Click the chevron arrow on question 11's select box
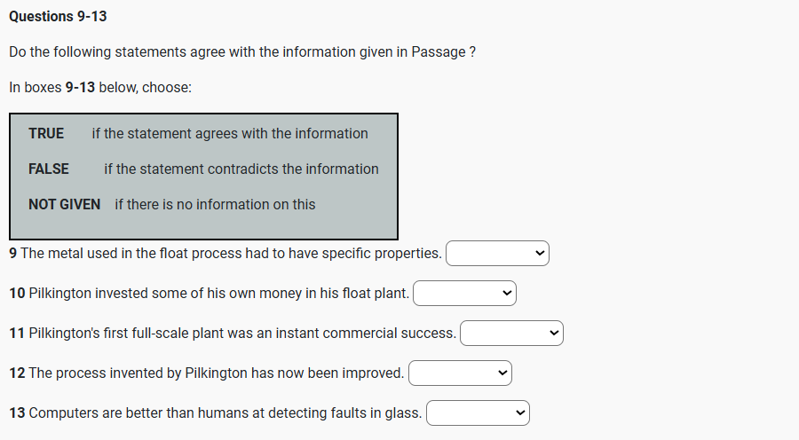 click(x=554, y=334)
